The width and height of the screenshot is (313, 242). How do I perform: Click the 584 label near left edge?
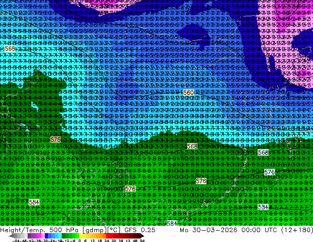click(x=34, y=202)
